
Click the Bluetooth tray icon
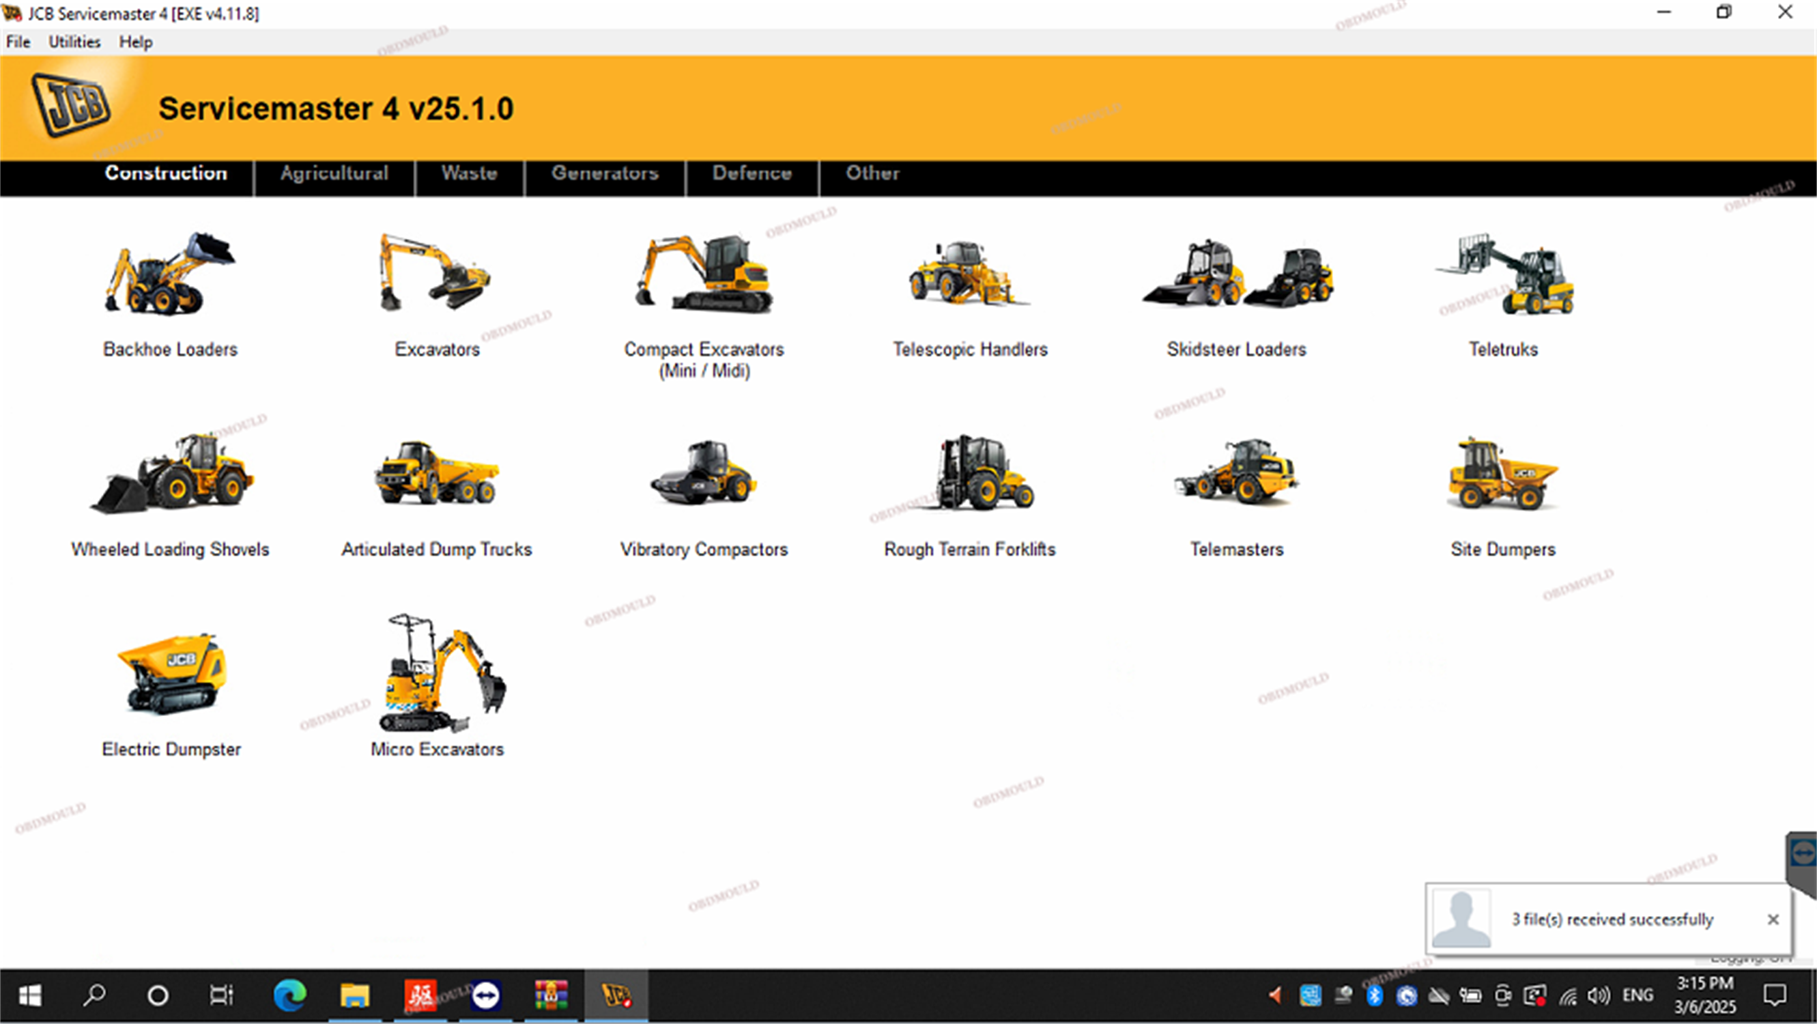tap(1375, 996)
